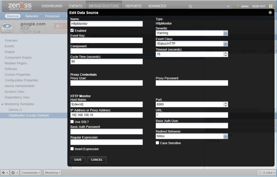Collapse the Monitoring Templates tree node
The image size is (277, 177).
(x=2, y=104)
